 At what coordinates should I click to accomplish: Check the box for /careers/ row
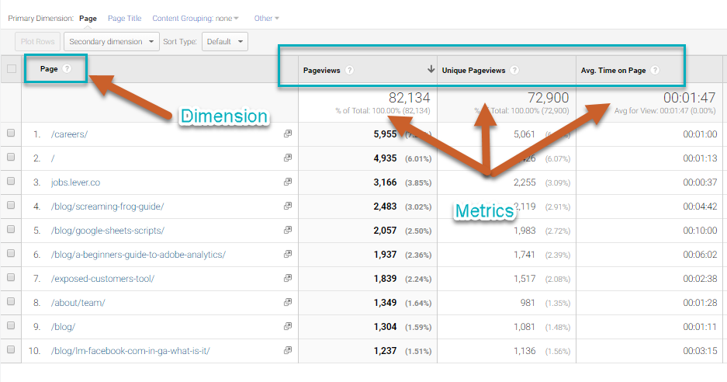(x=11, y=134)
